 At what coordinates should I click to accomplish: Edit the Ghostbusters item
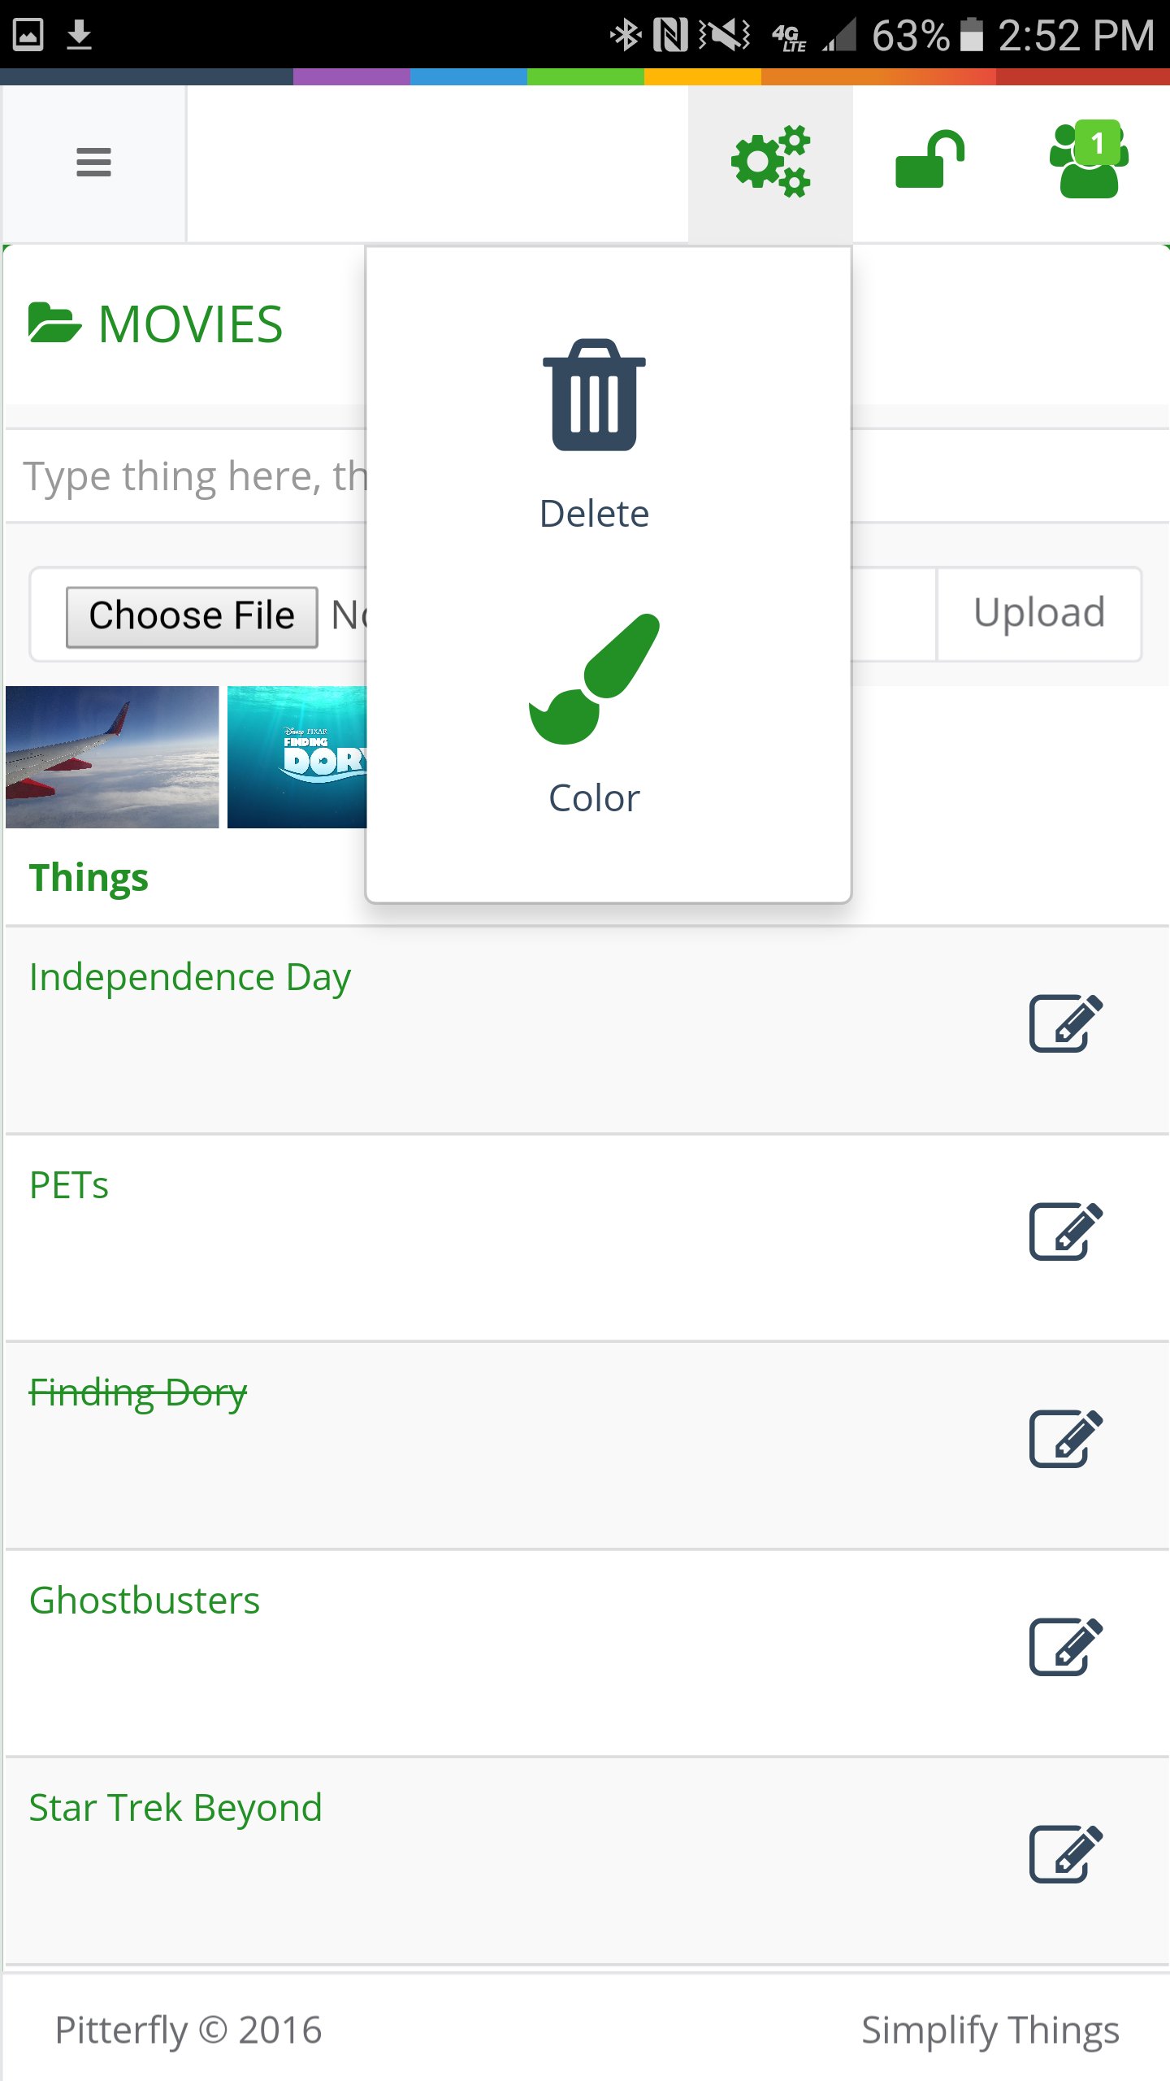[x=1065, y=1647]
